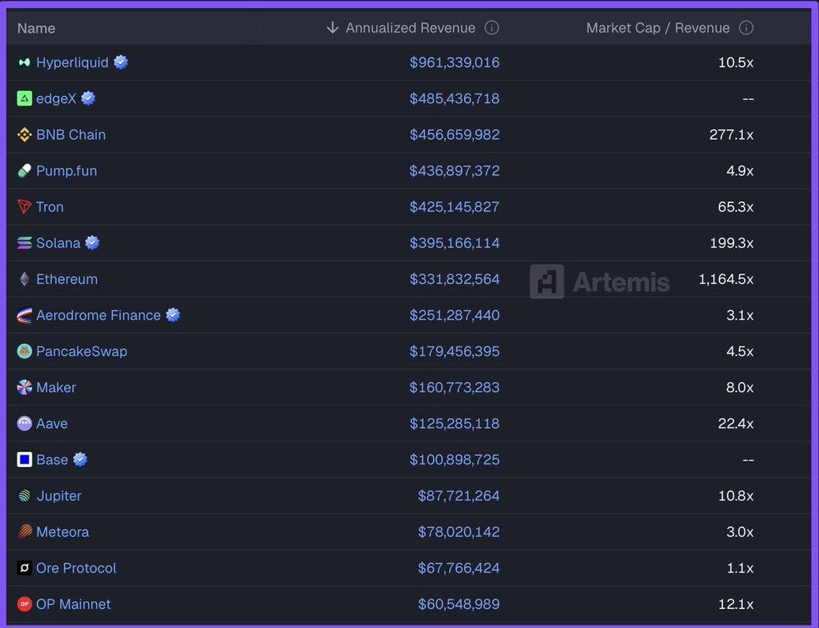Click the Pump.fun pill icon
Viewport: 819px width, 628px height.
point(25,170)
